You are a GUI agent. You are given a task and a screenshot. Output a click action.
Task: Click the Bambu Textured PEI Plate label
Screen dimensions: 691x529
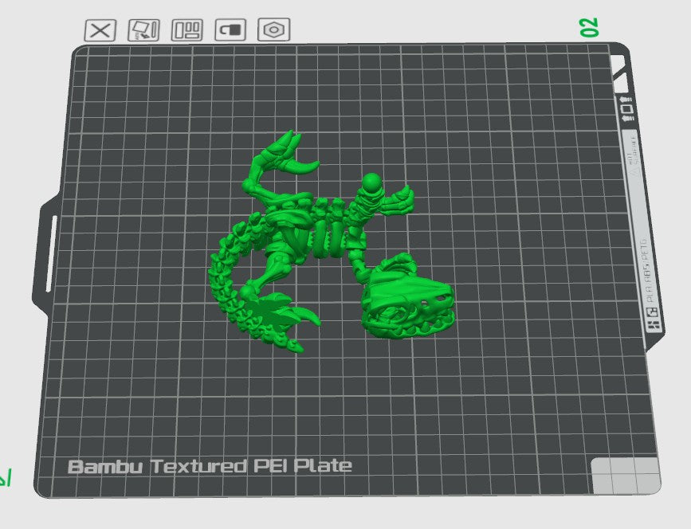pyautogui.click(x=210, y=466)
